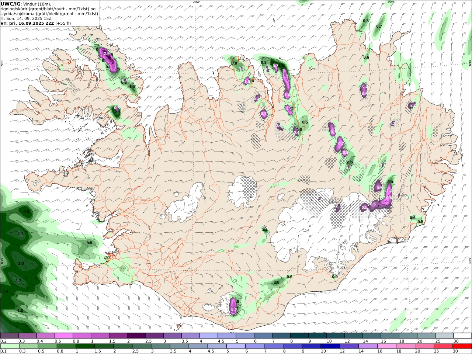
Task: Click the 0.6 value at the northeast coast
Action: [x=366, y=57]
